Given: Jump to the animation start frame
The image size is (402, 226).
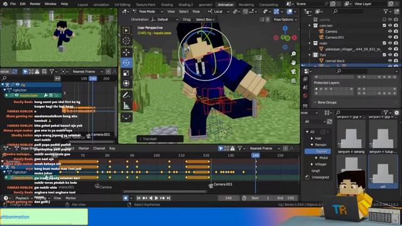Looking at the screenshot, I should click(139, 198).
